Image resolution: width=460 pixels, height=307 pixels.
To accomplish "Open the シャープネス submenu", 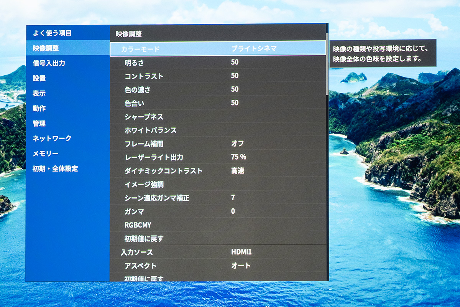I will click(x=218, y=117).
